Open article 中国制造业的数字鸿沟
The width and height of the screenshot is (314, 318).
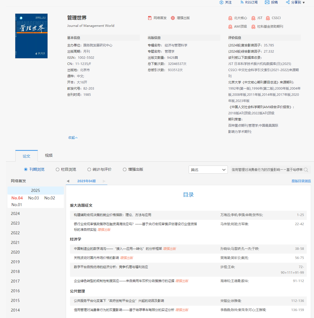(118, 249)
